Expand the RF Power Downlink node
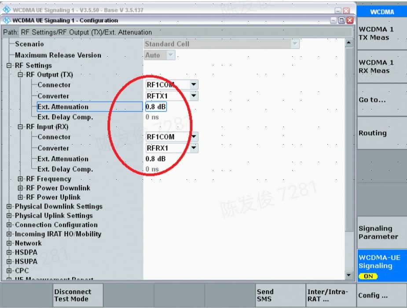The image size is (407, 308). coord(20,188)
